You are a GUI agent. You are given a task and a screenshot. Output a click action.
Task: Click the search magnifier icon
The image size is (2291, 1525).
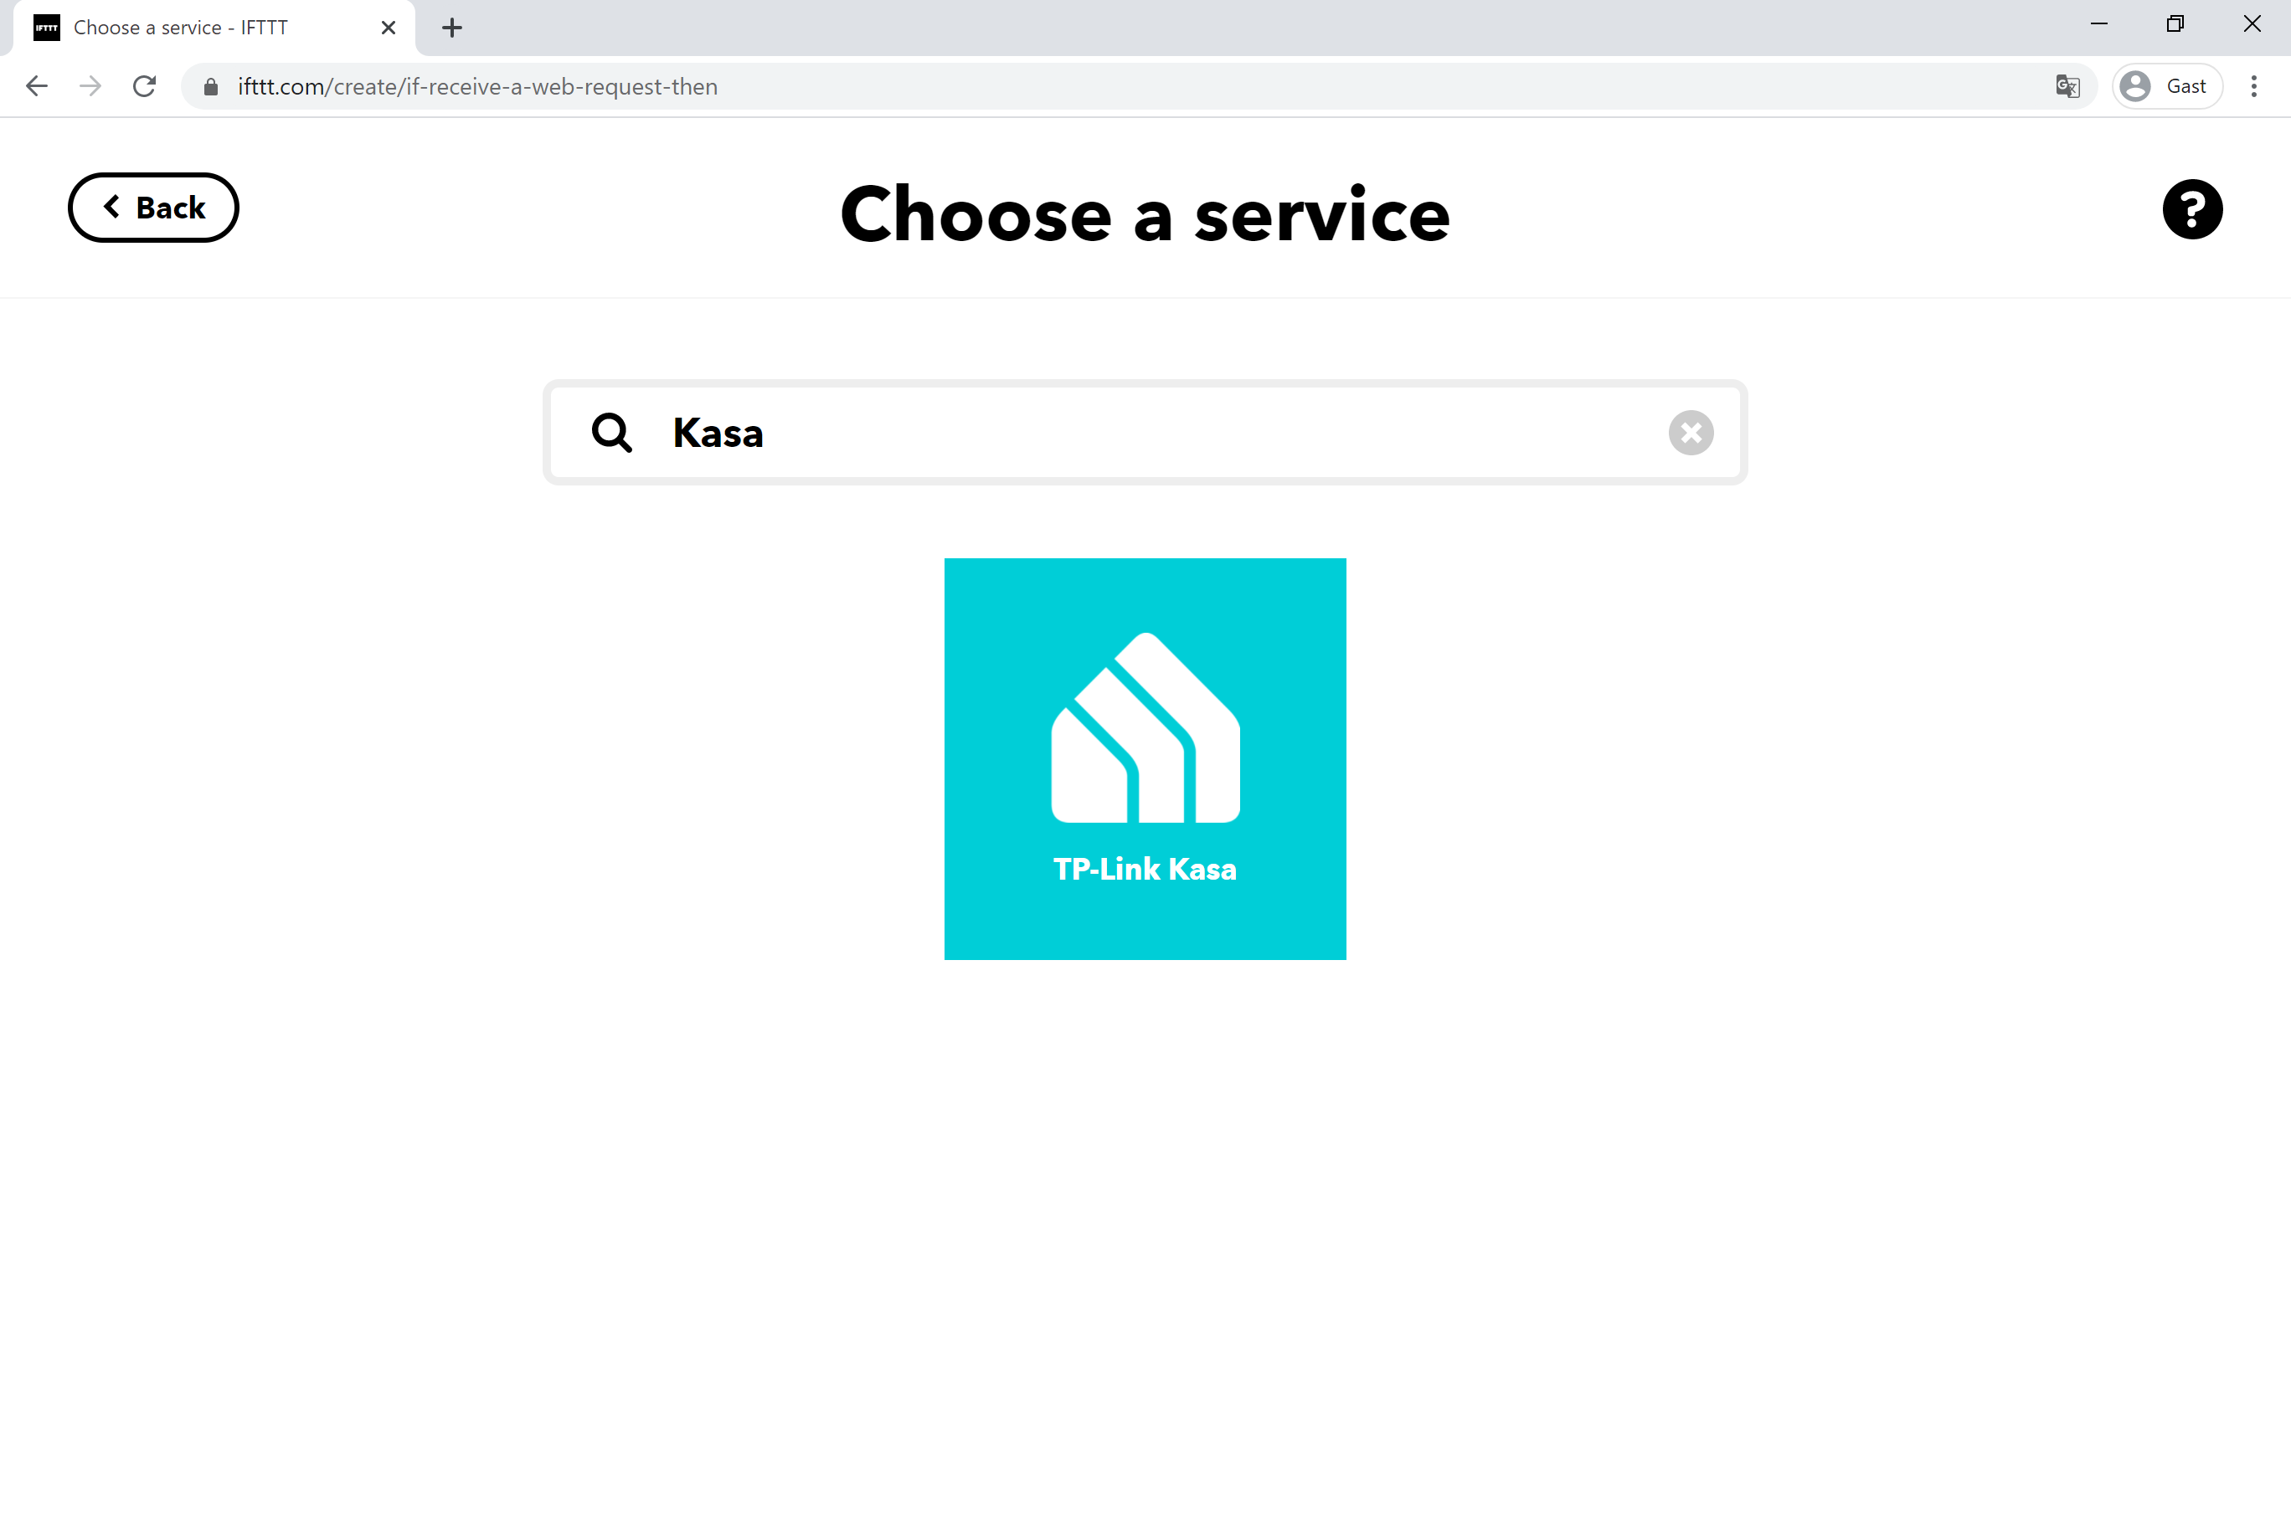point(611,433)
